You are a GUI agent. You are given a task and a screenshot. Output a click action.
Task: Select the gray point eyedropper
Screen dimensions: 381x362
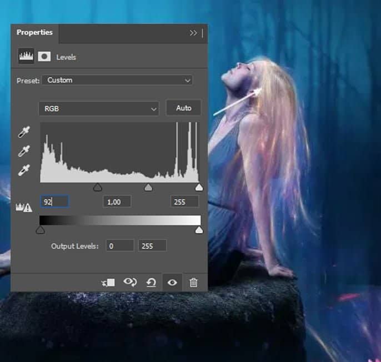24,151
